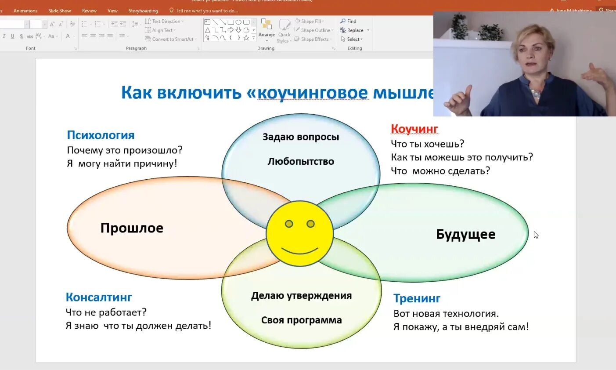This screenshot has height=370, width=616.
Task: Expand Text Direction options
Action: [164, 21]
